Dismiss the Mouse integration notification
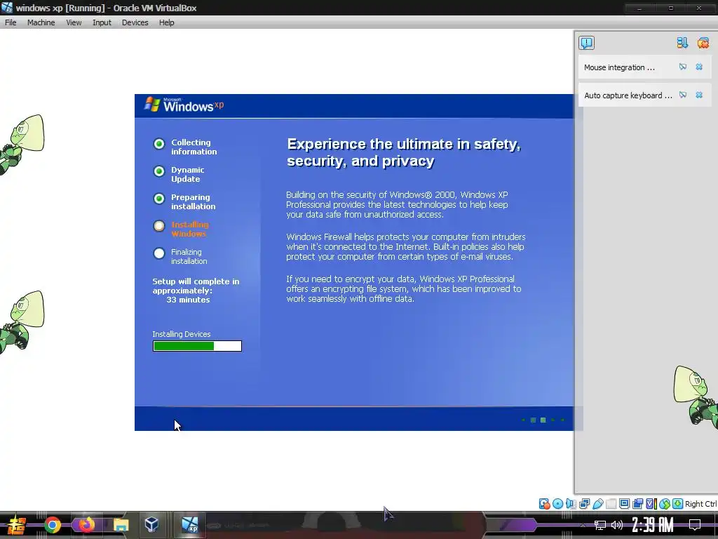The image size is (718, 539). (x=699, y=67)
